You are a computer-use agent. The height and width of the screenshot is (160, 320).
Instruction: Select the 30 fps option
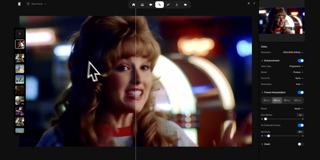point(267,100)
